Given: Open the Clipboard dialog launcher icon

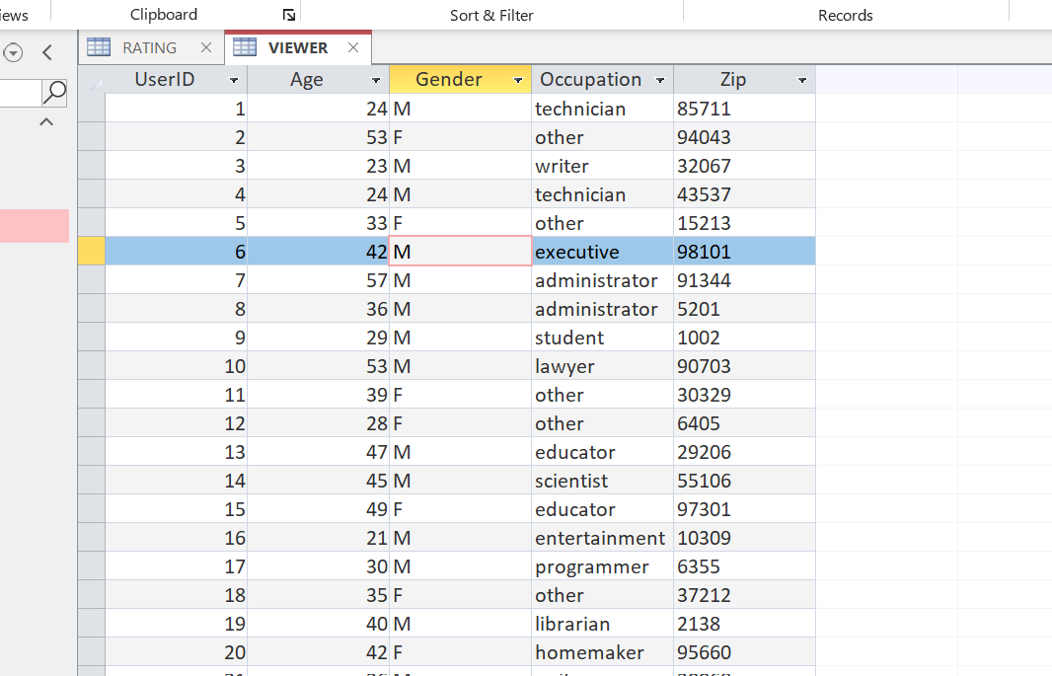Looking at the screenshot, I should point(288,12).
